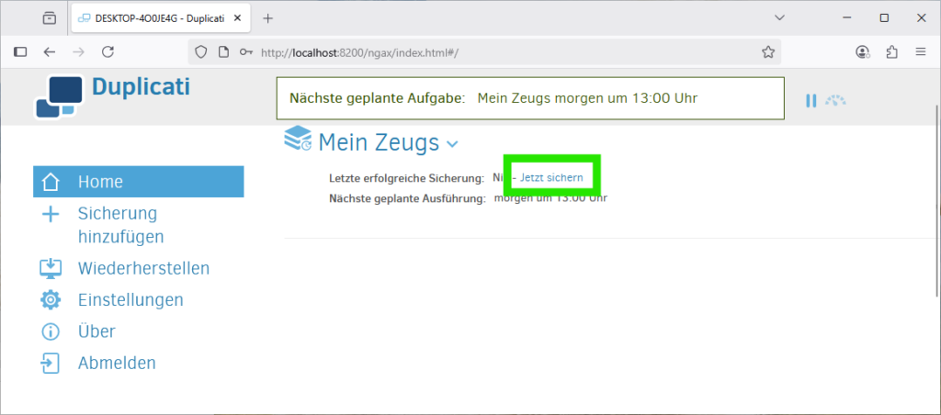Click the key saved-login icon
The image size is (941, 415).
coord(246,52)
